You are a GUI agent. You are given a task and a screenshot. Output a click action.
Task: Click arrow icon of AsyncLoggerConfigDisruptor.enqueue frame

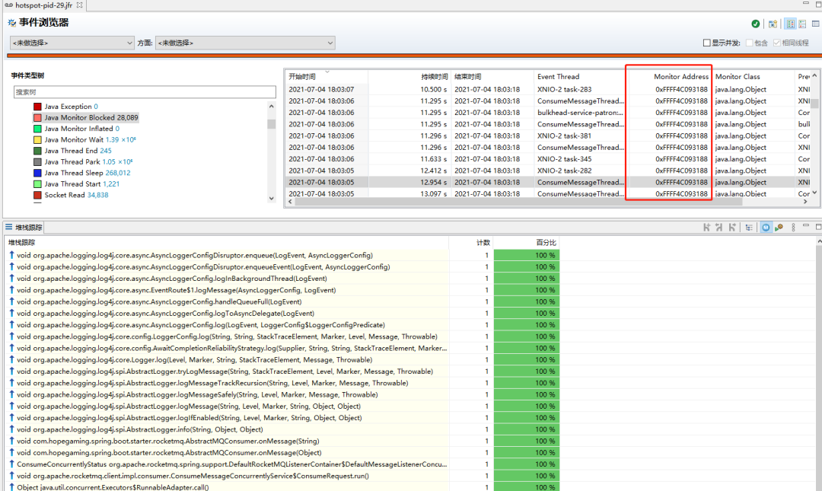coord(11,255)
